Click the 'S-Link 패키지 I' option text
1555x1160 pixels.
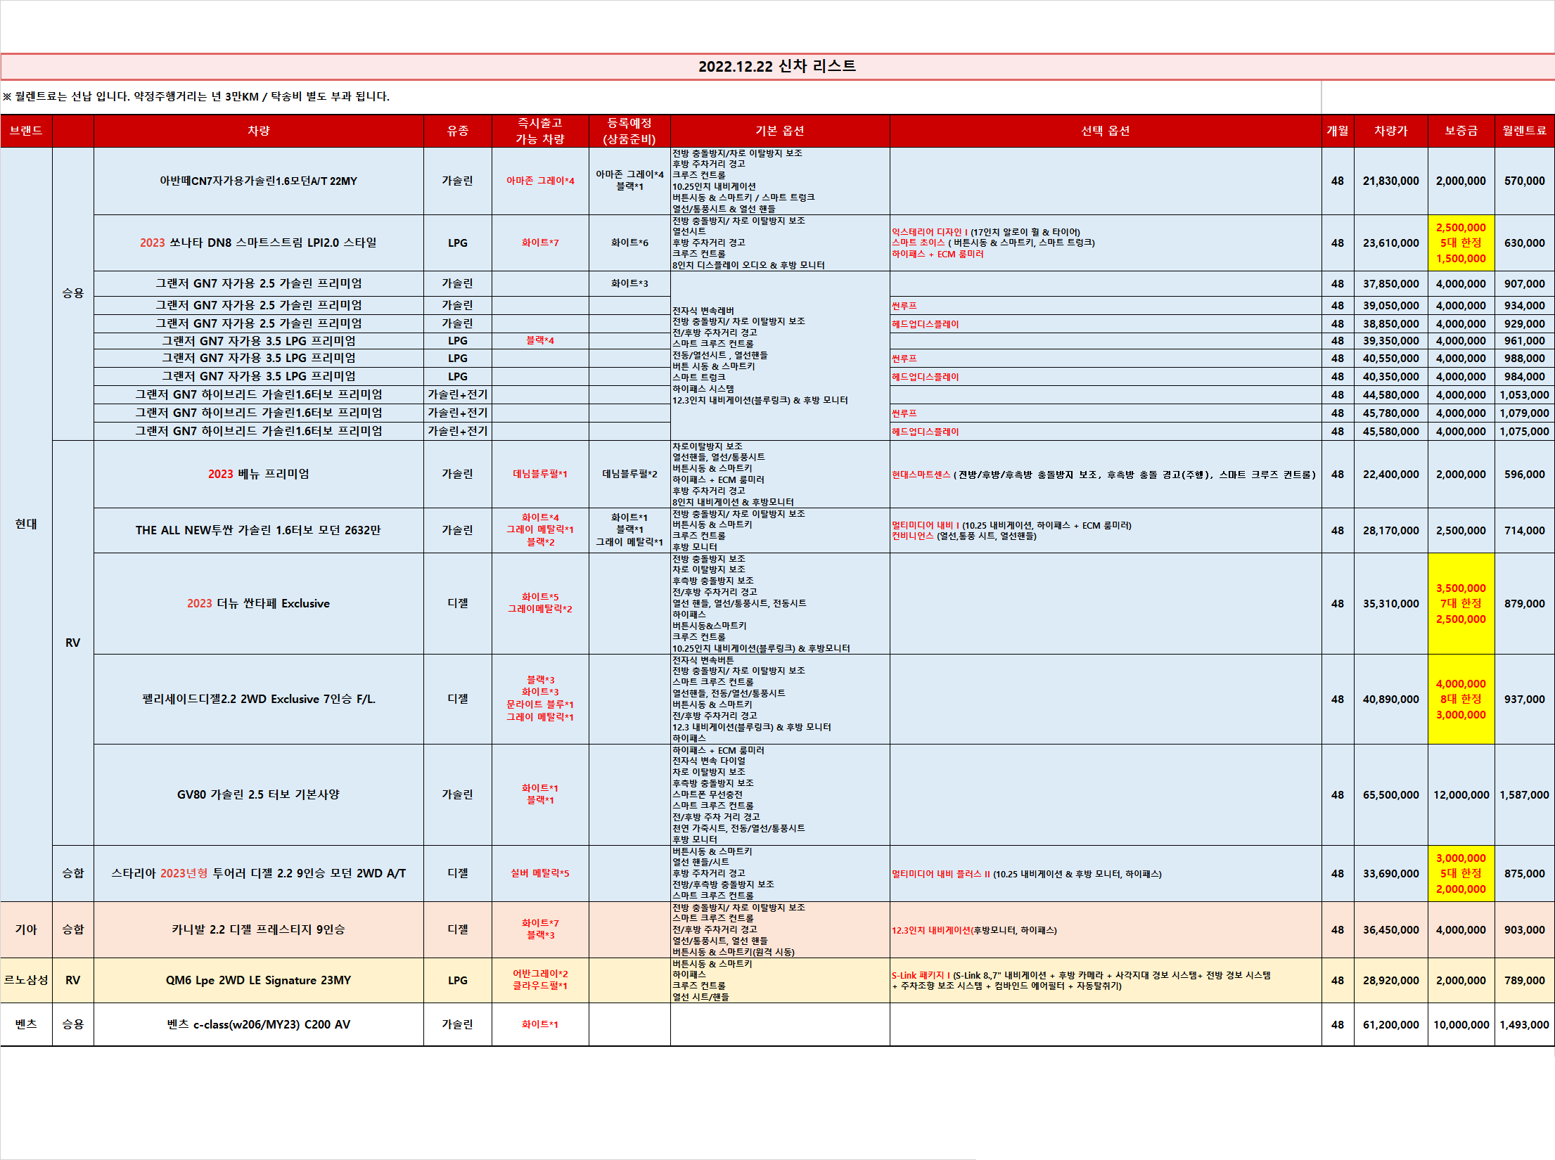pyautogui.click(x=921, y=975)
